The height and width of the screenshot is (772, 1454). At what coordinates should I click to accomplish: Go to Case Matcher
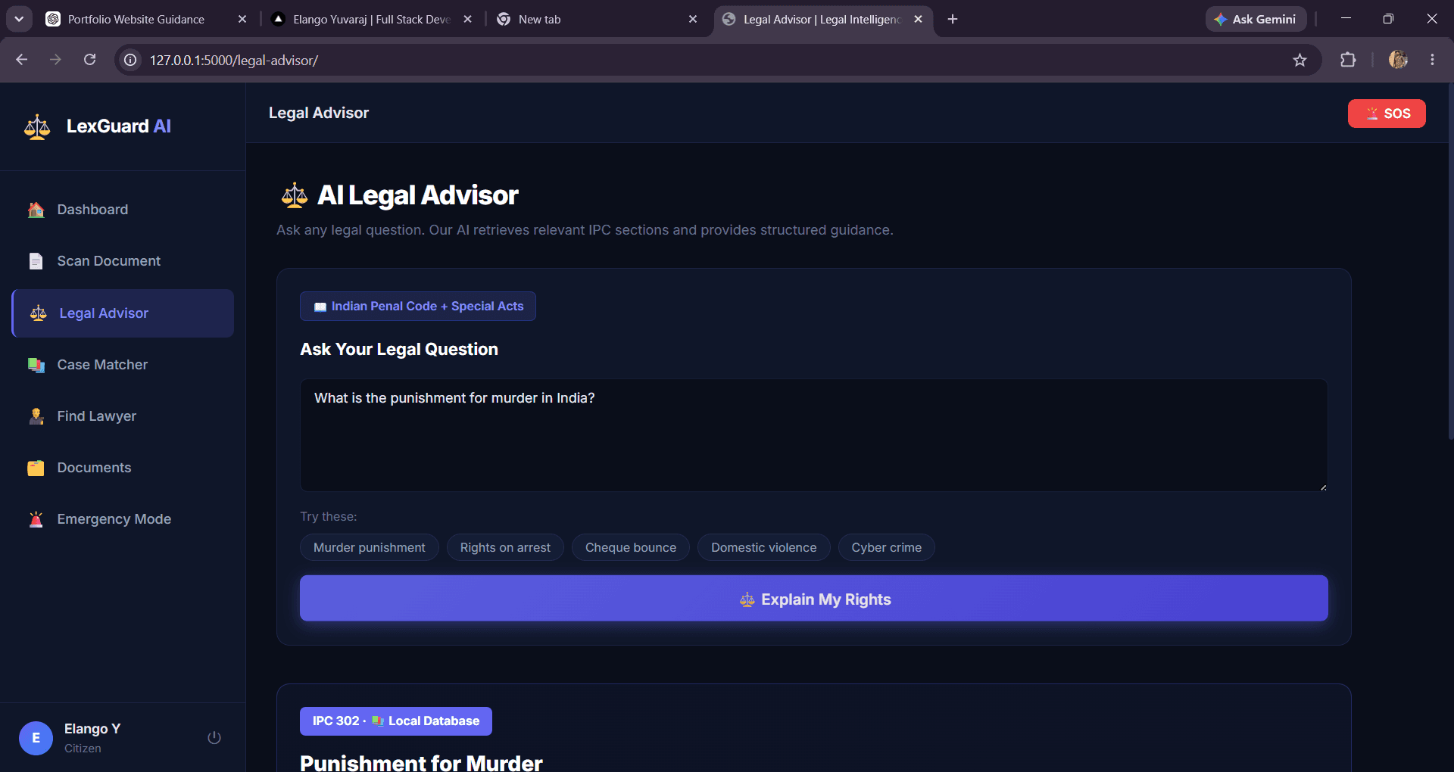point(123,365)
